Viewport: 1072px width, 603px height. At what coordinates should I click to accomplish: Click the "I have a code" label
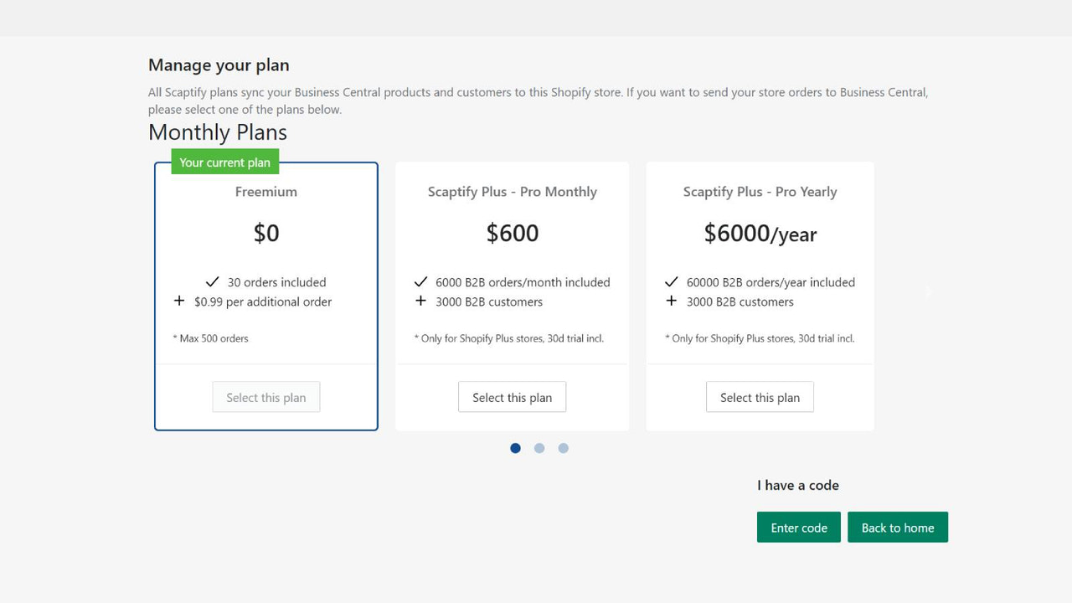[798, 485]
